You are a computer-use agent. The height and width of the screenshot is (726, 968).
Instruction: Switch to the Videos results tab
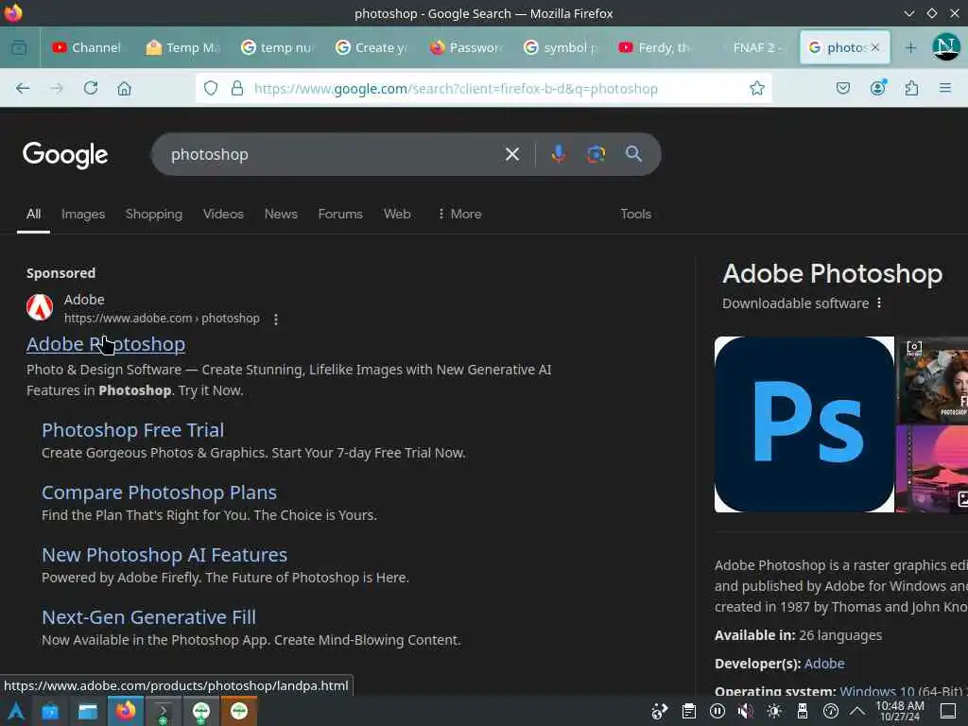(223, 214)
